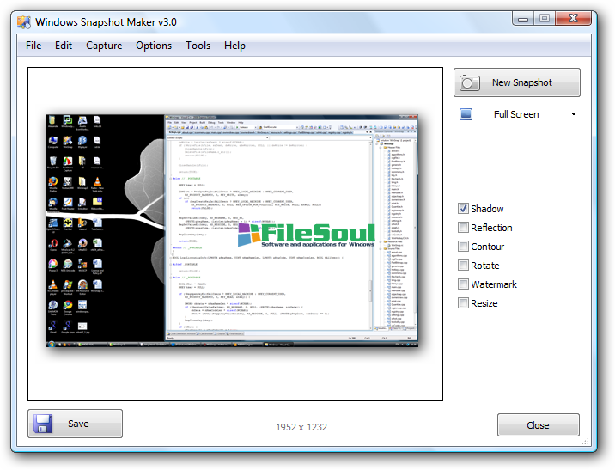Maximize the Snapshot Maker window
The width and height of the screenshot is (615, 470).
545,19
